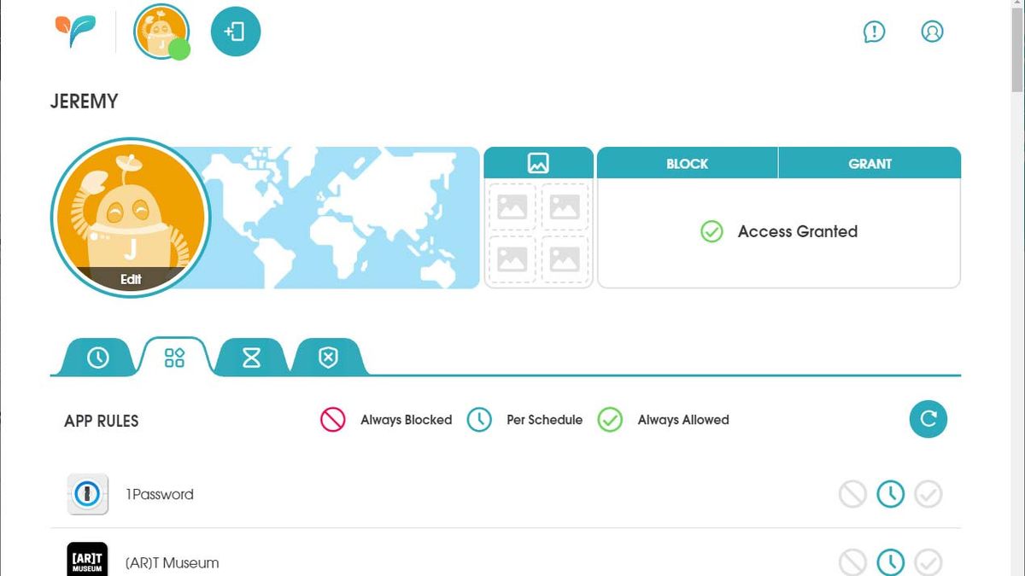Click the BLOCK button
This screenshot has height=576, width=1025.
click(x=687, y=163)
